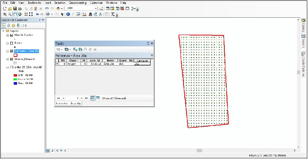Screen dimensions: 308x159
Task: Collapse the Layers data frame tree
Action: pyautogui.click(x=3, y=31)
